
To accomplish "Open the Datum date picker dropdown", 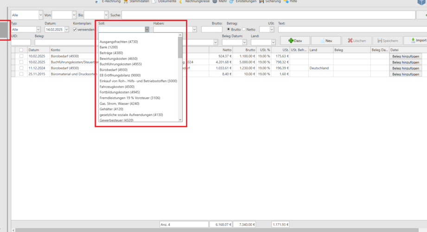I will tap(67, 29).
